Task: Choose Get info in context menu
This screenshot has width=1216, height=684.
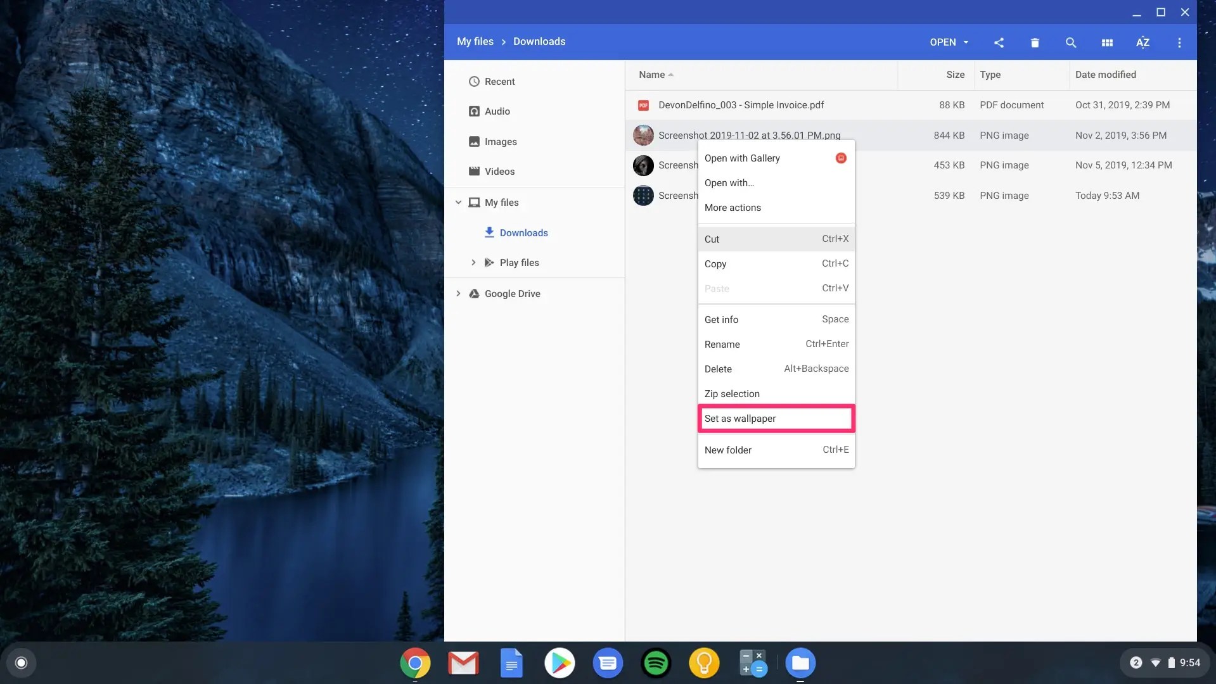Action: (x=776, y=320)
